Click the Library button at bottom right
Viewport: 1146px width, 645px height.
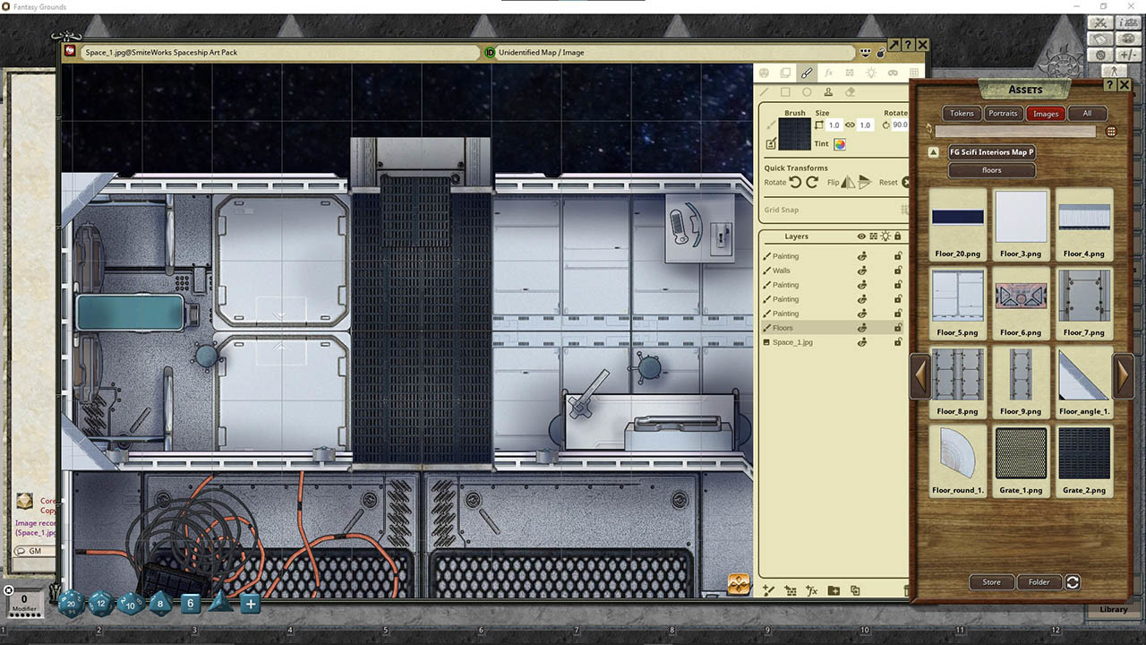pyautogui.click(x=1113, y=609)
